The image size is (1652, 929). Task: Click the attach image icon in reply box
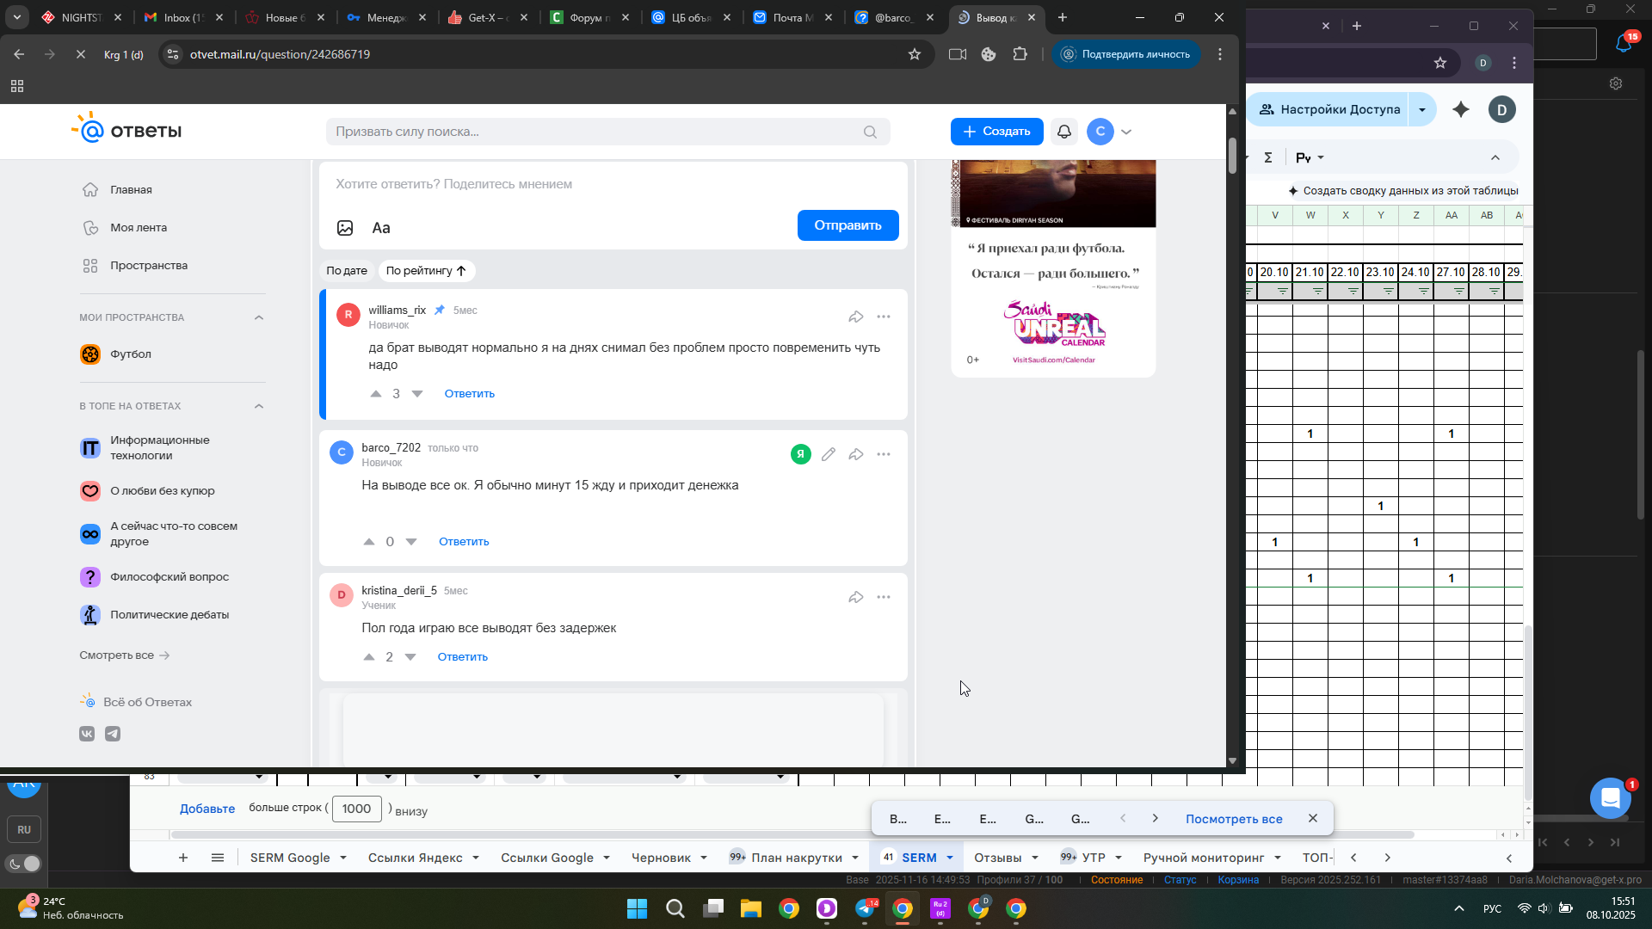[345, 228]
